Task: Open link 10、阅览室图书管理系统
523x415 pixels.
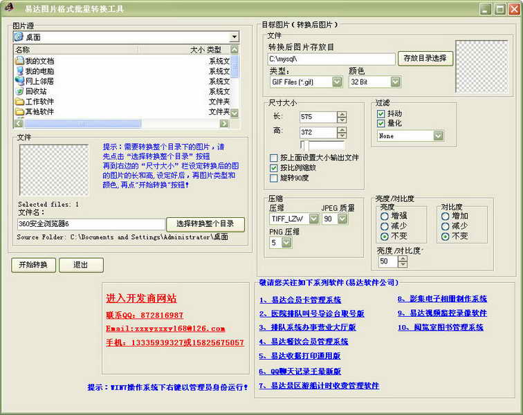Action: click(x=440, y=328)
